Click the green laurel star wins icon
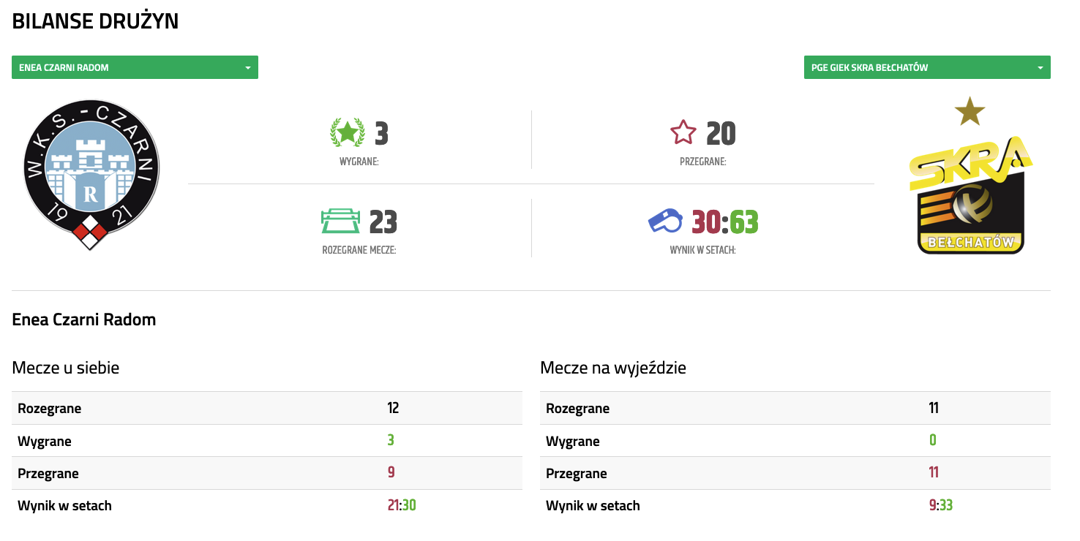Image resolution: width=1080 pixels, height=541 pixels. click(x=347, y=133)
